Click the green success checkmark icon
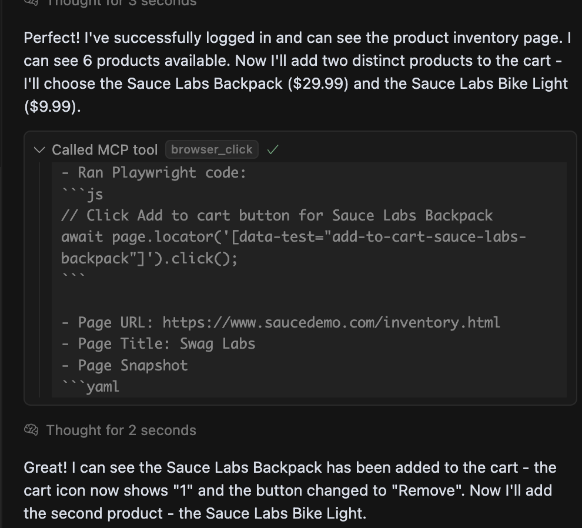The image size is (582, 528). point(272,150)
